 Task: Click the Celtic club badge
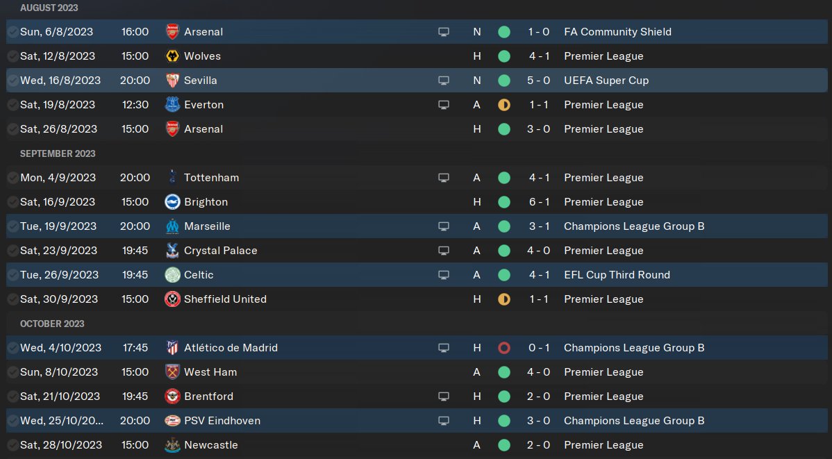click(x=172, y=275)
